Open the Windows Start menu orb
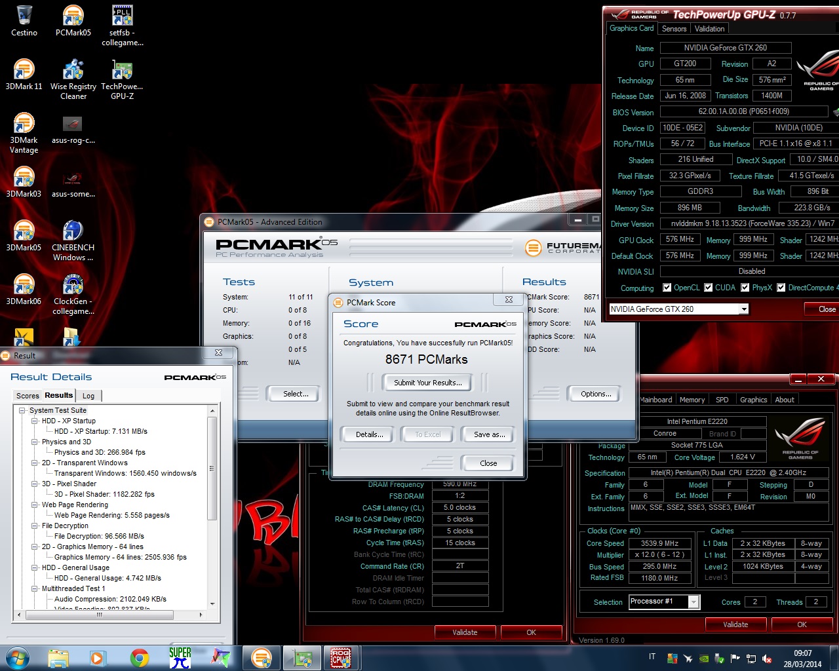 tap(17, 658)
